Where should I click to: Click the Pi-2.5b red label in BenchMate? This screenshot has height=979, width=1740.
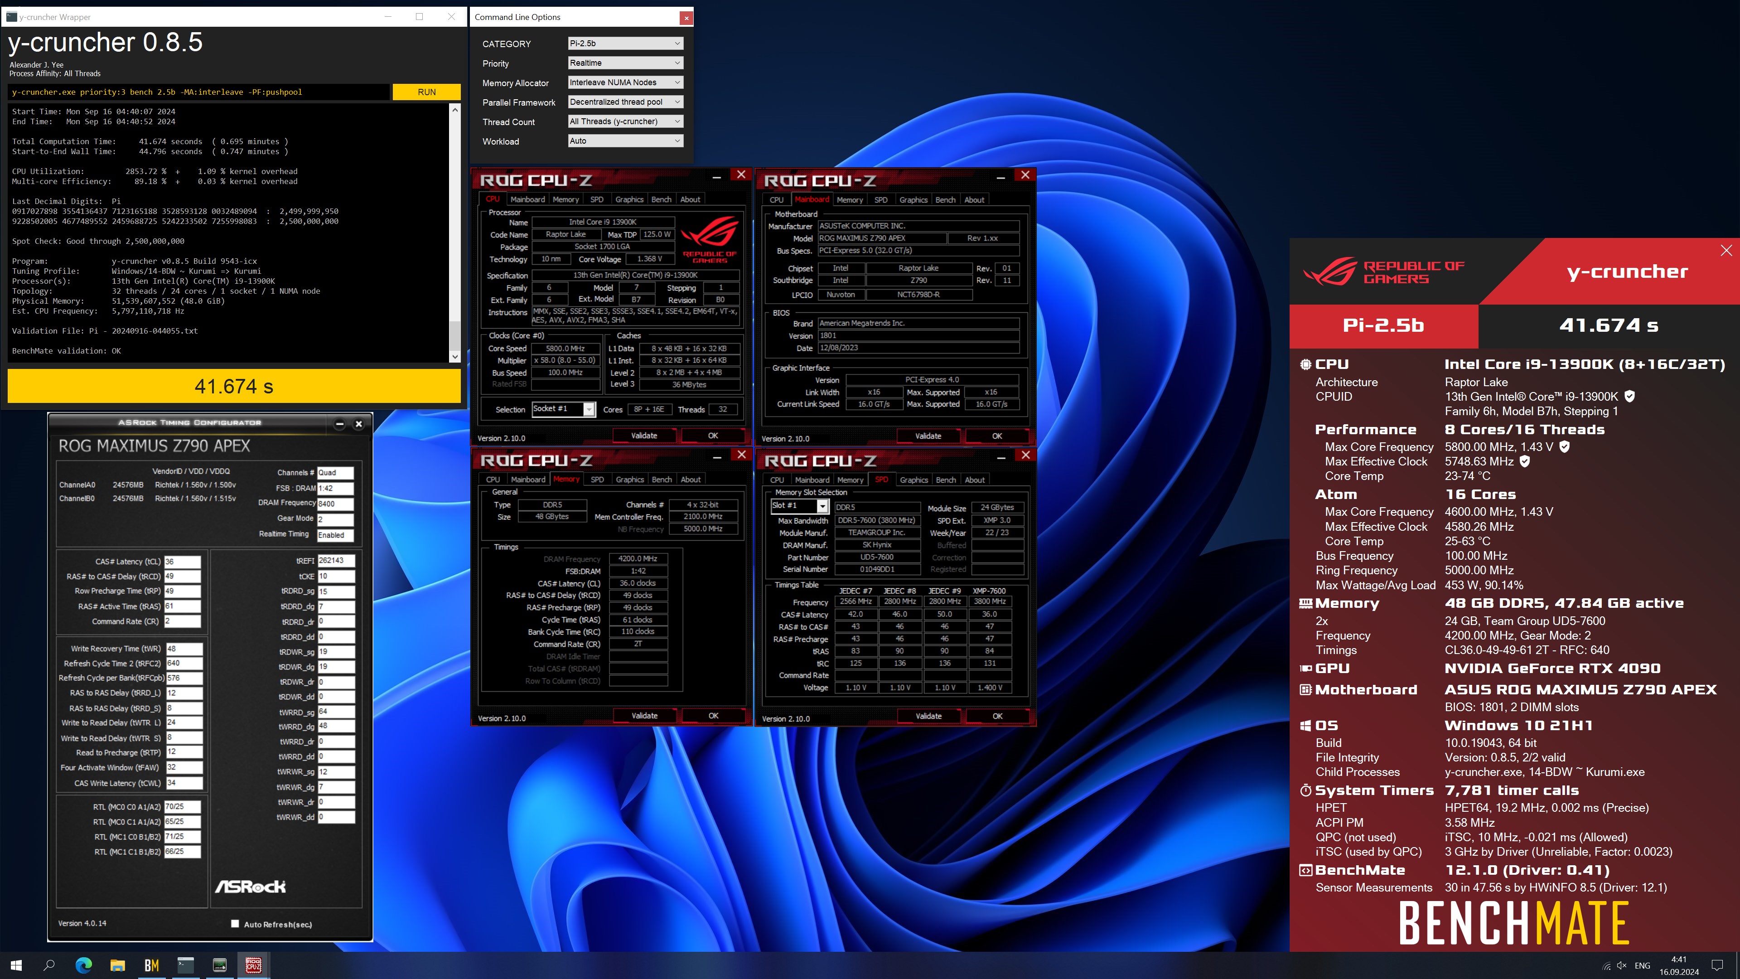(x=1383, y=326)
